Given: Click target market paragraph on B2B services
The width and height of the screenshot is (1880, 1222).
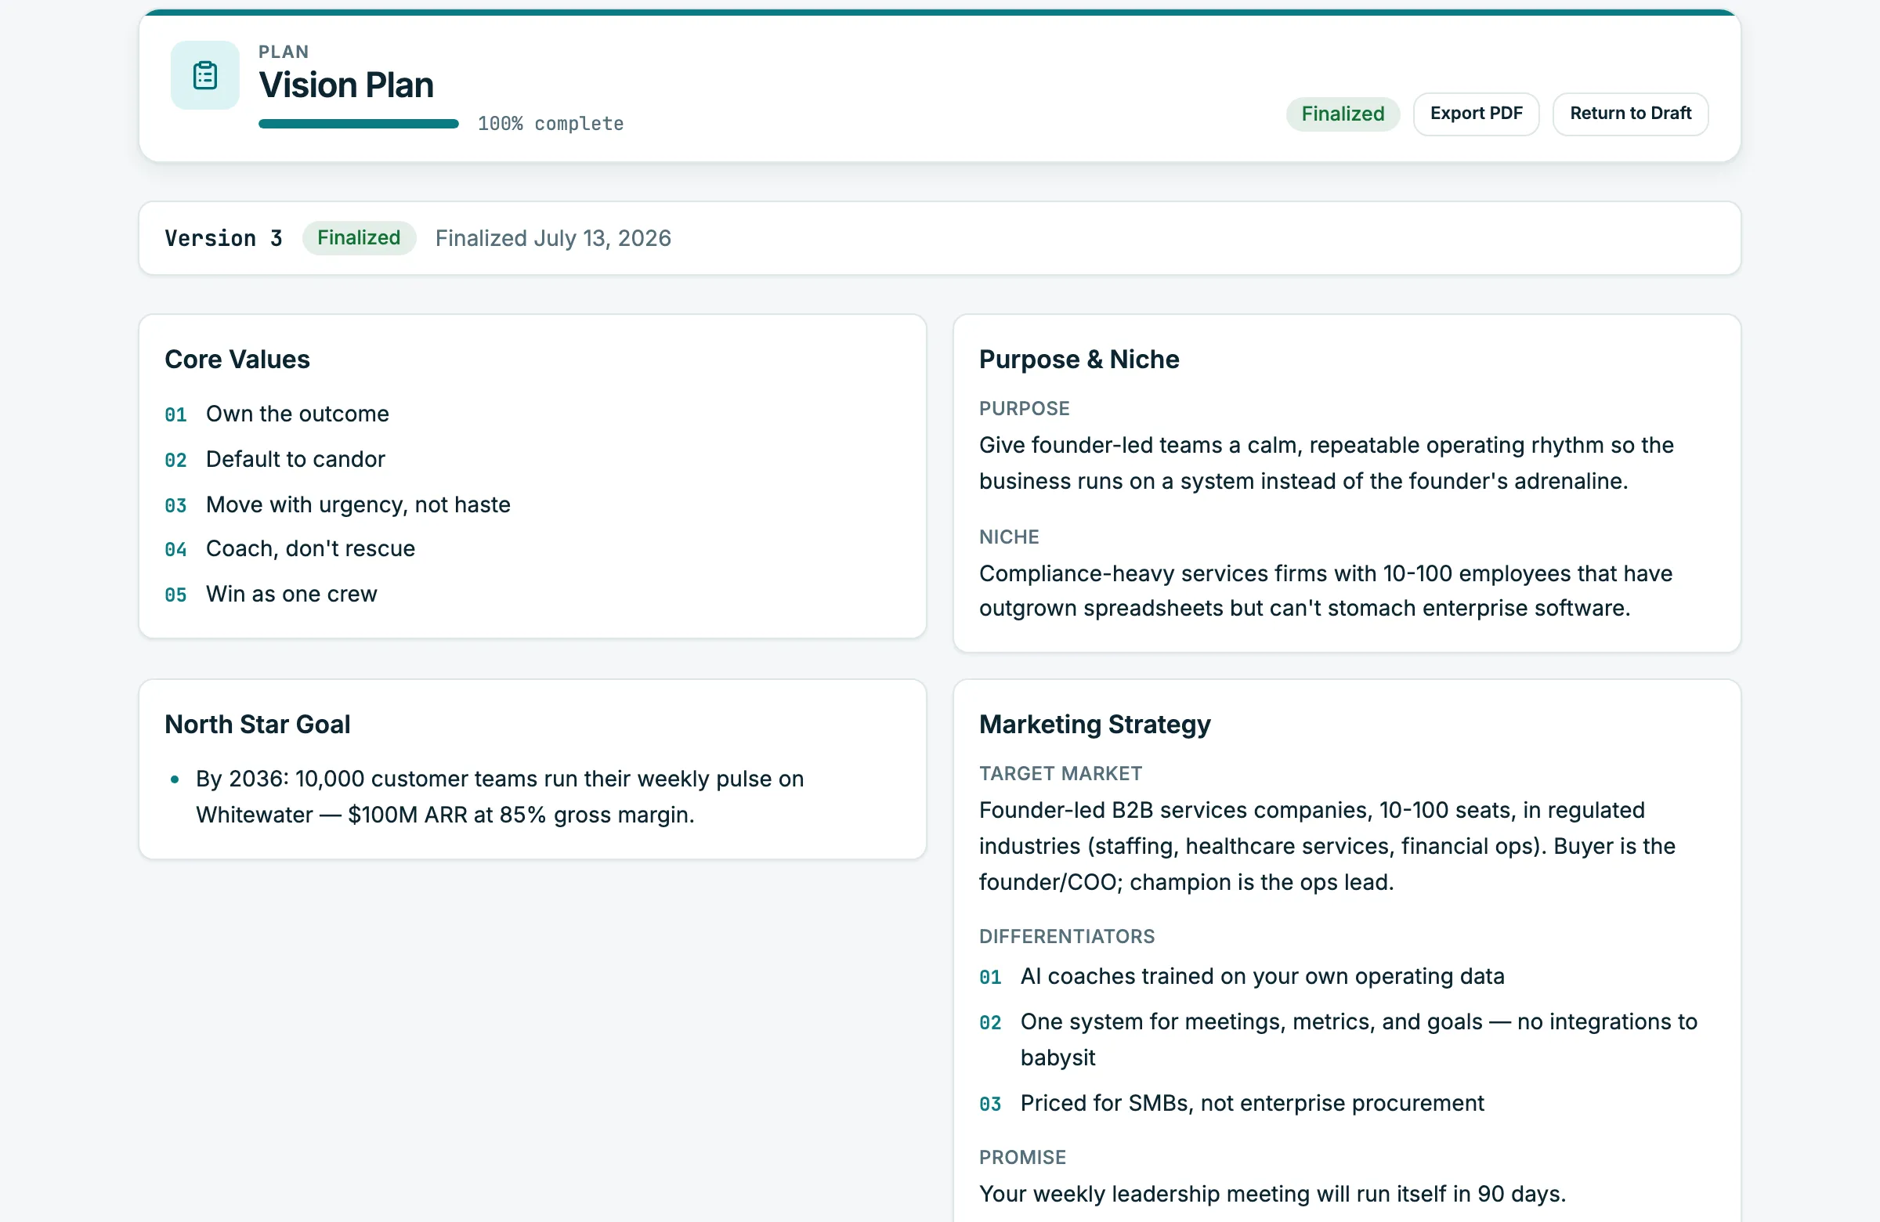Looking at the screenshot, I should [1327, 846].
